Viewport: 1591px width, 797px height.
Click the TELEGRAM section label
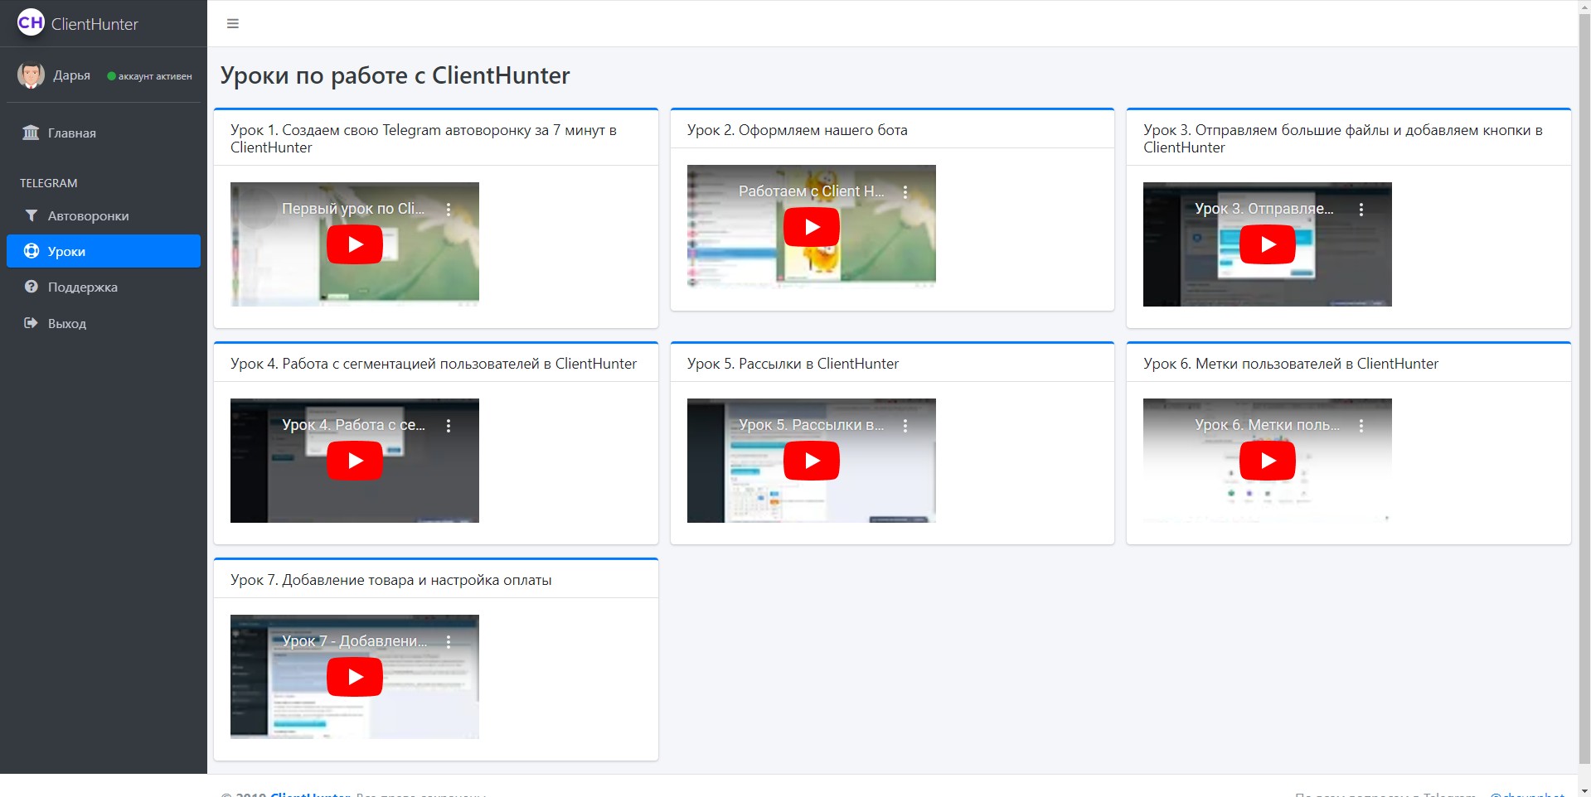point(49,183)
